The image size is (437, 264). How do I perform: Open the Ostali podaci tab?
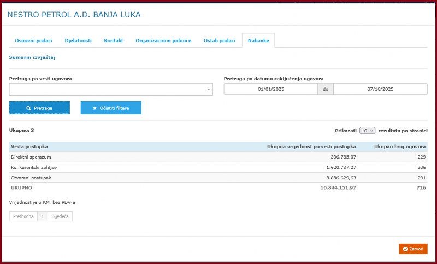tap(220, 41)
